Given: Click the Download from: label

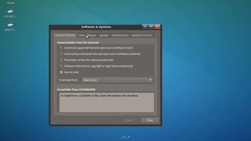Looking at the screenshot, I should [69, 80].
